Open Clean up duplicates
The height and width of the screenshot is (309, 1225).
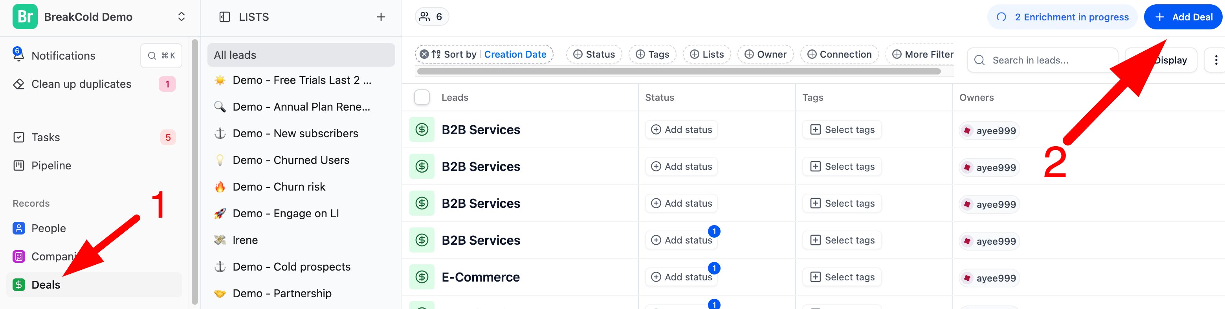pos(81,84)
